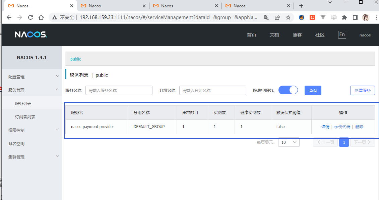Reload the Nacos page
The height and width of the screenshot is (200, 379).
click(30, 17)
